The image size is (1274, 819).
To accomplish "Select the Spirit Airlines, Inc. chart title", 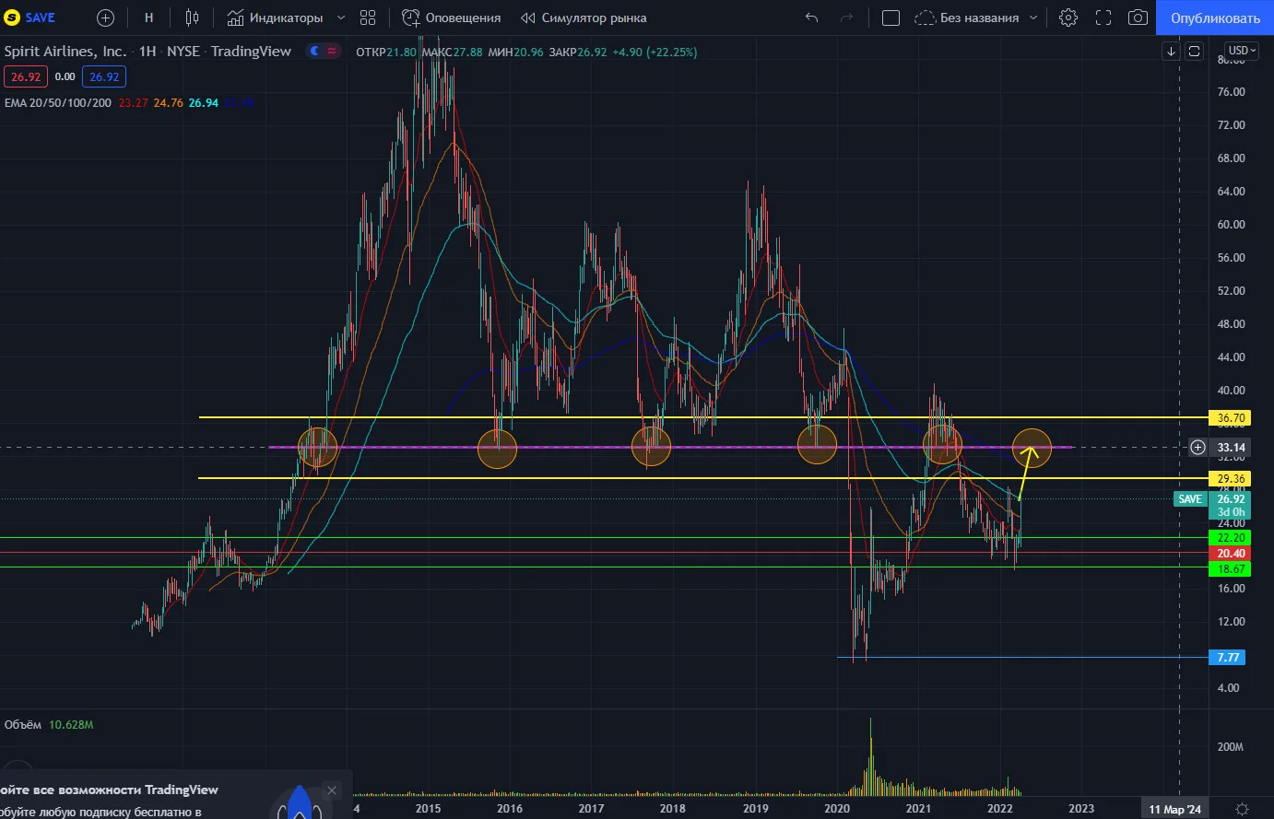I will point(65,52).
